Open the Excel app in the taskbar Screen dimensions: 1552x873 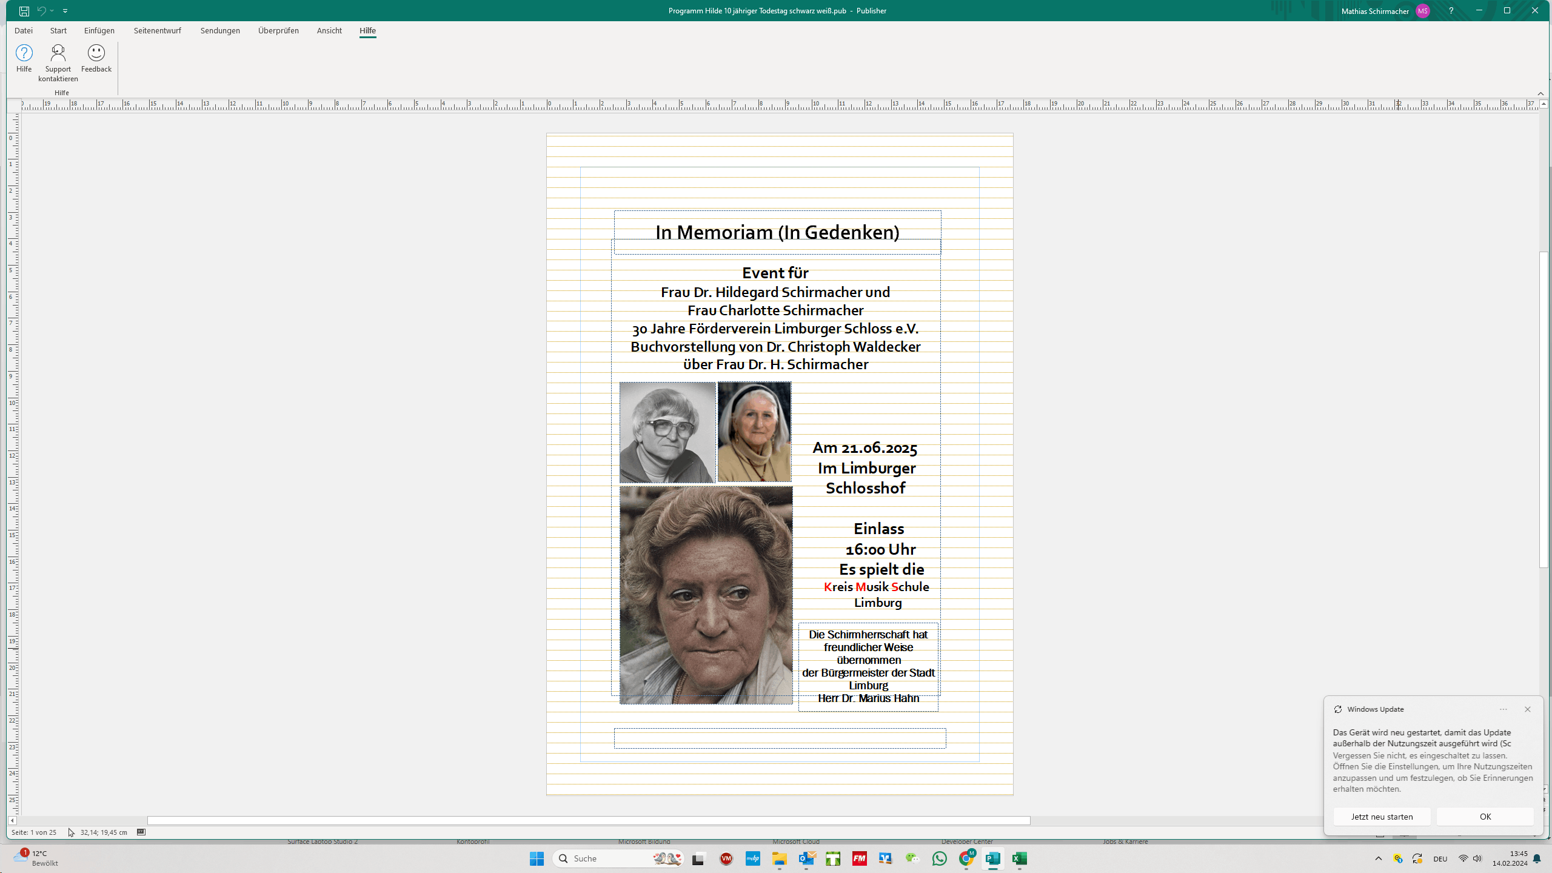click(1019, 858)
